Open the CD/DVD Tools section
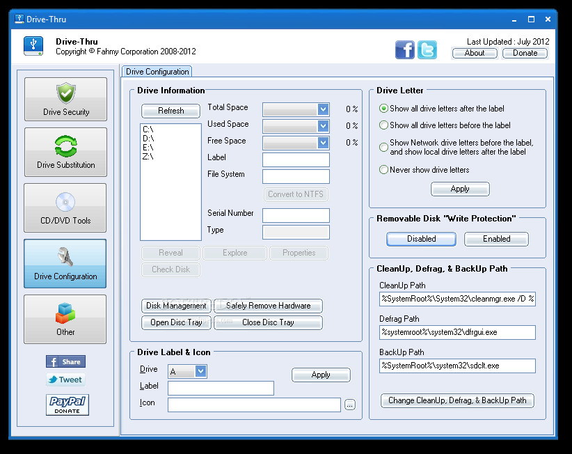 (65, 208)
